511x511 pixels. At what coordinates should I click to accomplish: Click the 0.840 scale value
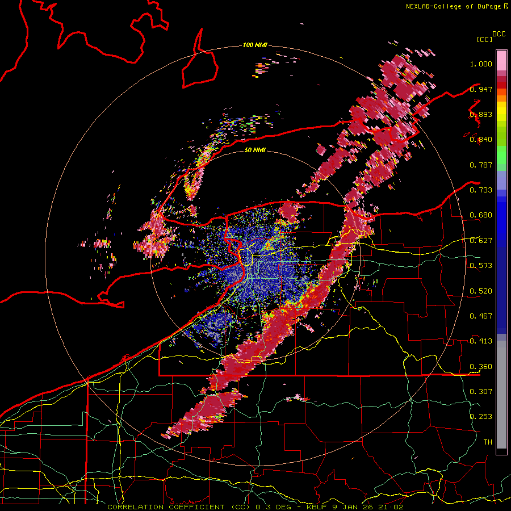481,140
